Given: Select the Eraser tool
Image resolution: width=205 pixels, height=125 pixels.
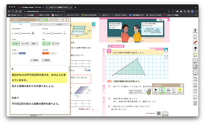Looking at the screenshot, I should (x=195, y=49).
